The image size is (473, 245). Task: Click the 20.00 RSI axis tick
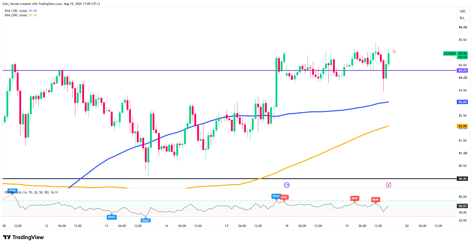click(x=463, y=221)
